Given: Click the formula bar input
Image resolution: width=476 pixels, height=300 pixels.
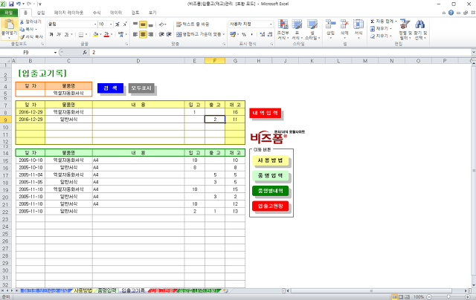Looking at the screenshot, I should pyautogui.click(x=280, y=53).
